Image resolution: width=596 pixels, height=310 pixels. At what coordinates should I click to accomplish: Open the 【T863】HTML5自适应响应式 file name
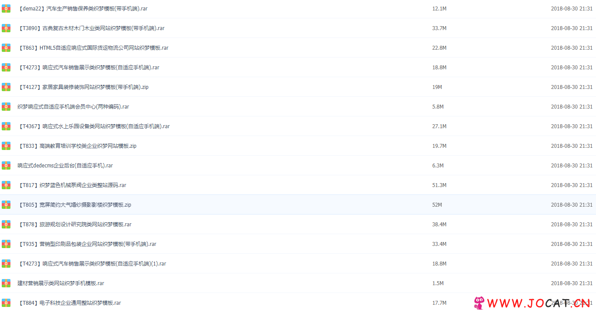click(x=93, y=48)
